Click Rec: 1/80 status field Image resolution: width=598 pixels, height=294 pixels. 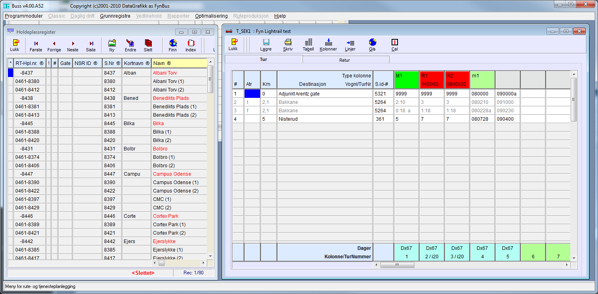[193, 273]
